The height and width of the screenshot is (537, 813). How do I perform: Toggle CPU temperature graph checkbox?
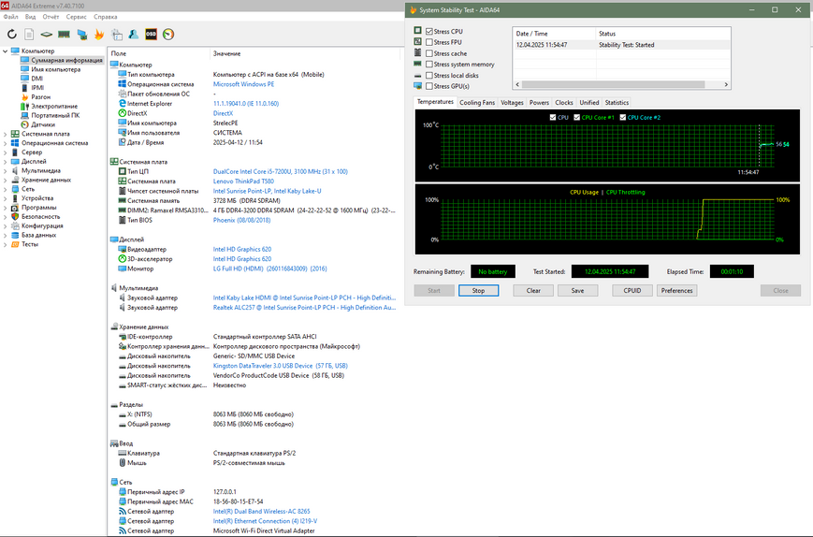pos(553,118)
